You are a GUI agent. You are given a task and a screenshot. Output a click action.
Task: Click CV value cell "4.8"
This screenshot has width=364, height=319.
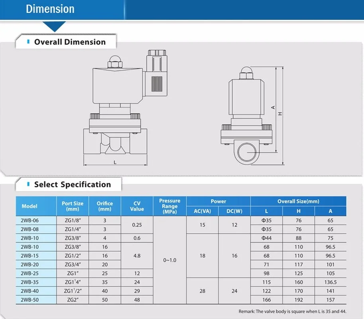click(137, 256)
